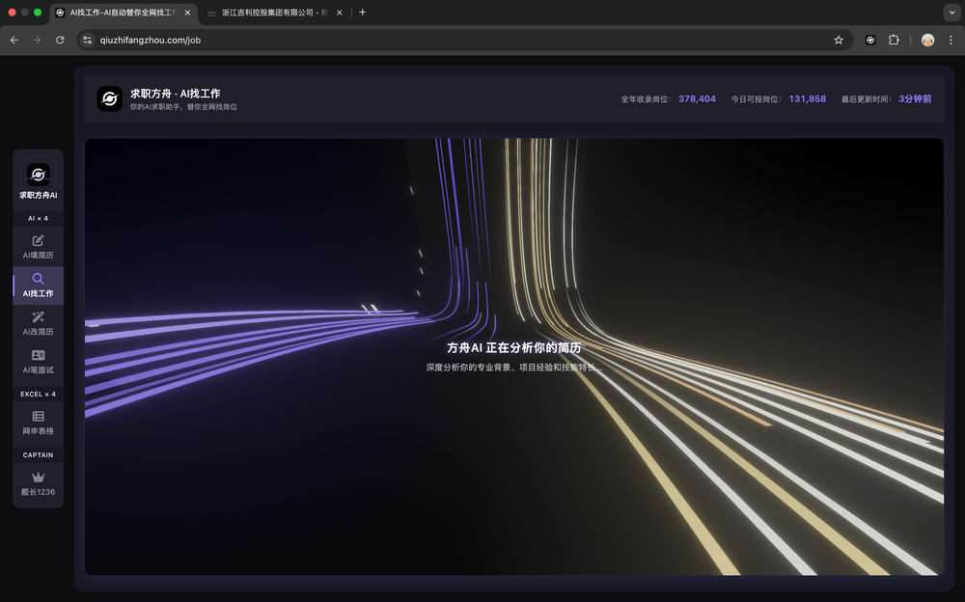The width and height of the screenshot is (965, 602).
Task: Open AI改简历 magic wand tool
Action: (x=39, y=317)
